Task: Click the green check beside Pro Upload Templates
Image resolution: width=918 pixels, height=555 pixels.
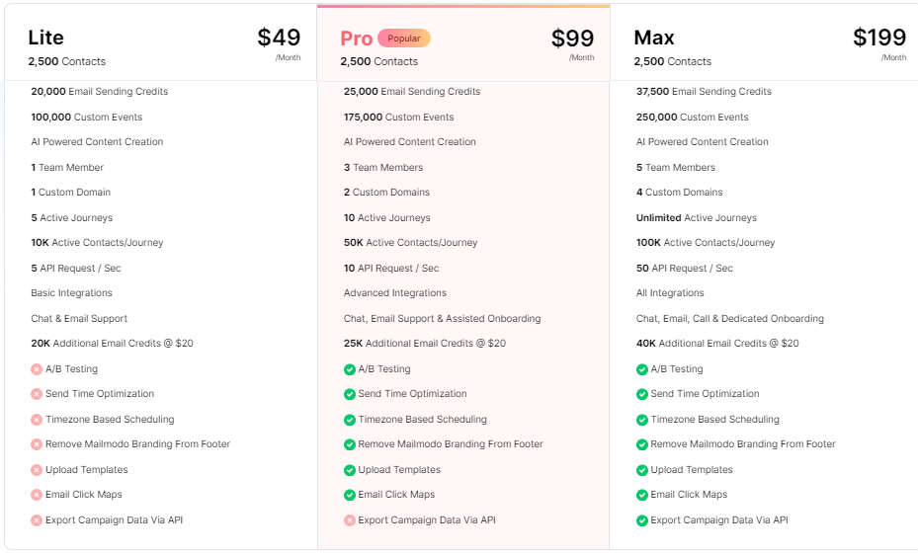Action: [350, 470]
